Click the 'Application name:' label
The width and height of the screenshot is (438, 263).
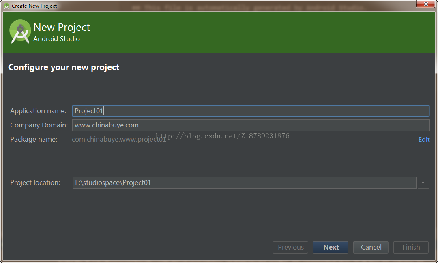coord(38,111)
